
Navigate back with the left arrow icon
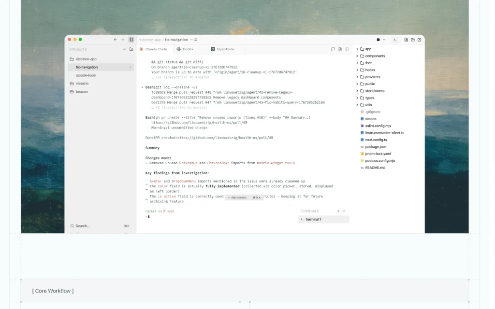coord(115,40)
